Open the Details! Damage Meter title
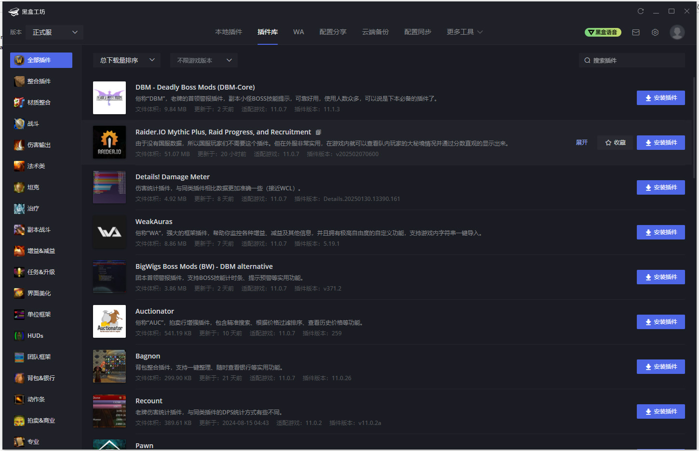699x451 pixels. (x=173, y=177)
